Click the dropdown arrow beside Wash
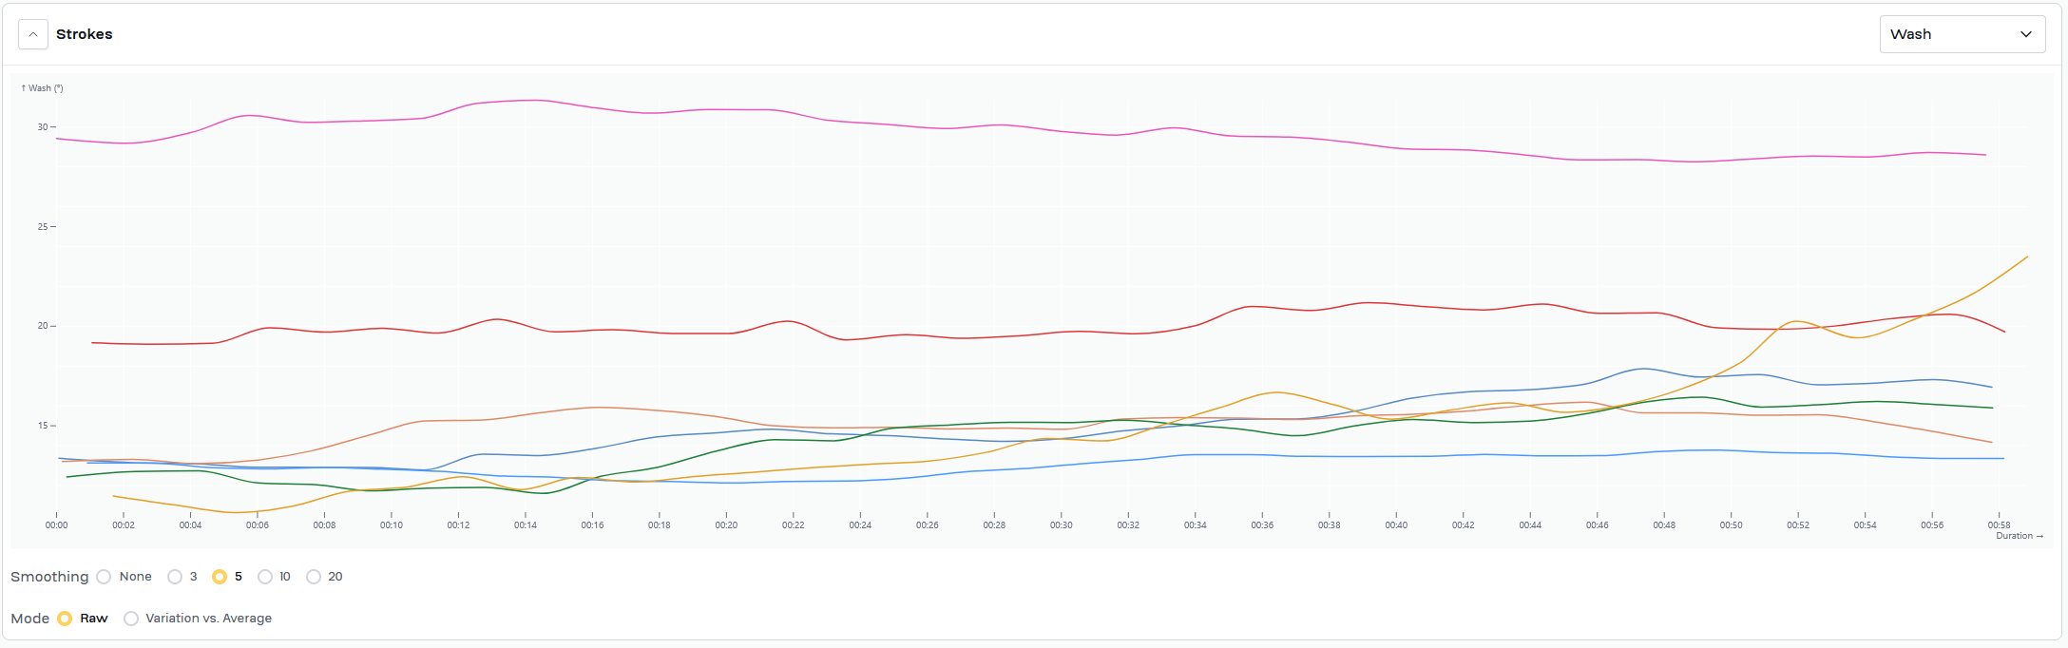The width and height of the screenshot is (2068, 648). click(2025, 34)
